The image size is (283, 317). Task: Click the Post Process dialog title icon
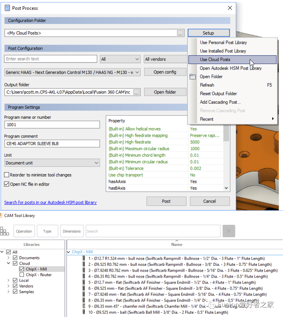[x=7, y=8]
